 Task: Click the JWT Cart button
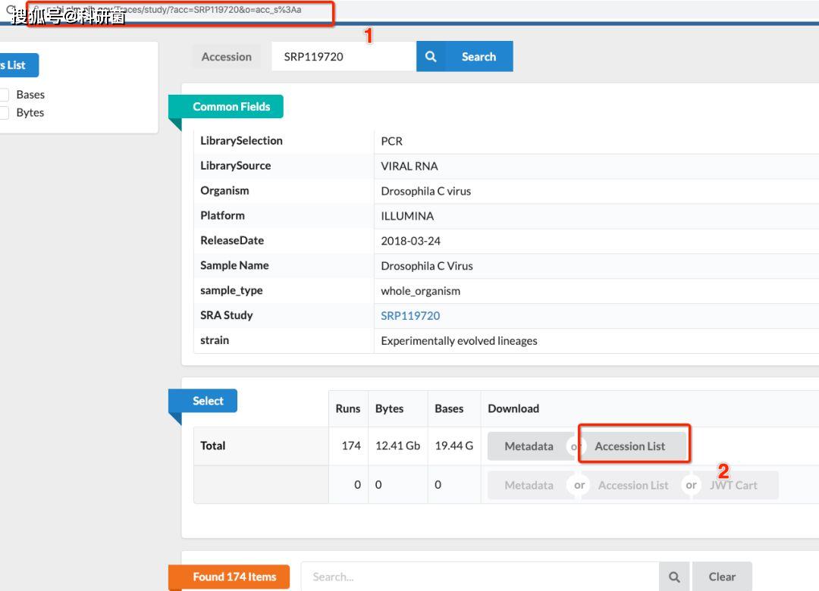pyautogui.click(x=733, y=486)
